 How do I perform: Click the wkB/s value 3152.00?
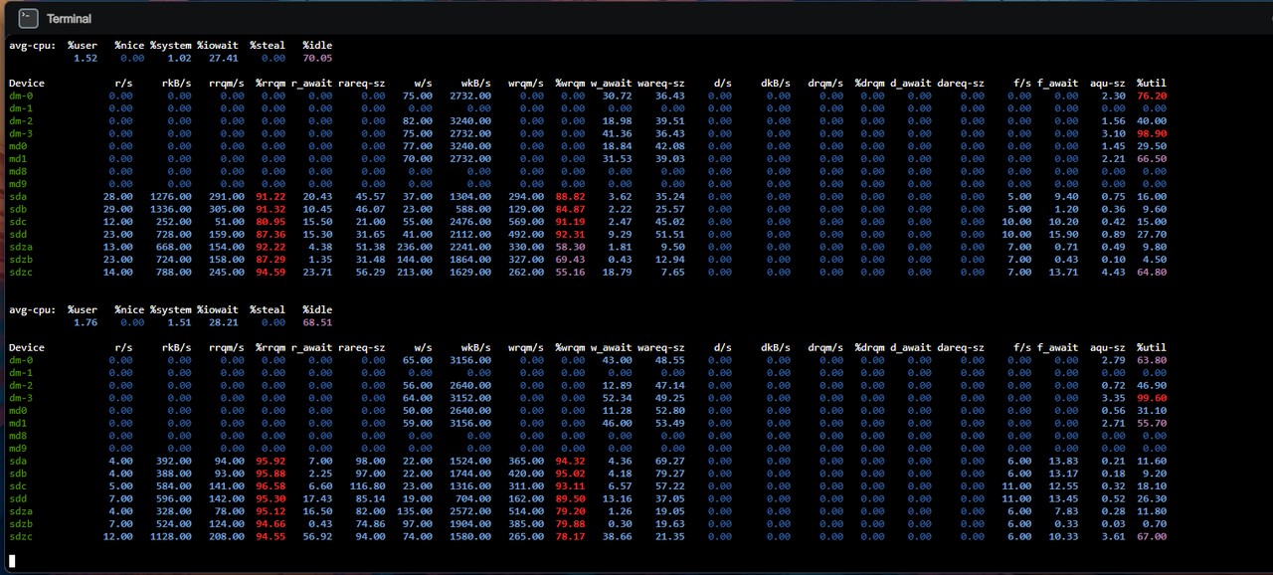(471, 398)
